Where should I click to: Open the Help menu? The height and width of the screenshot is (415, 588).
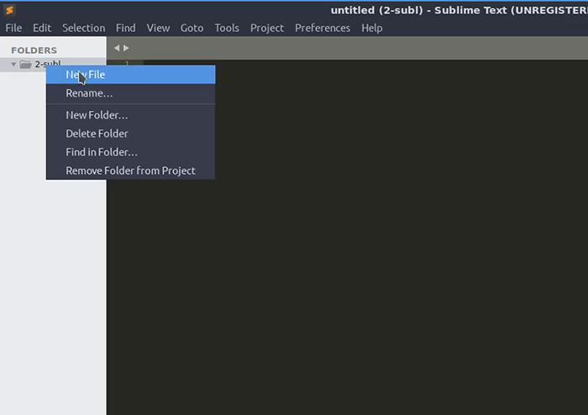coord(372,28)
